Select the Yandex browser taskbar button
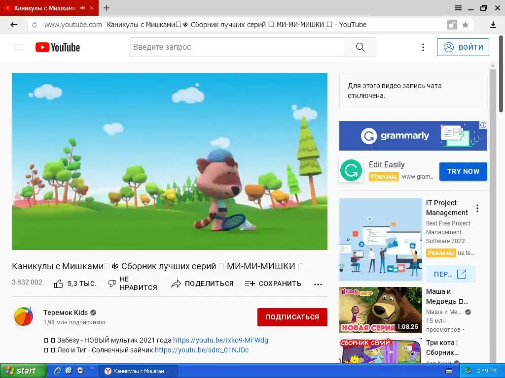The width and height of the screenshot is (505, 378). point(138,371)
